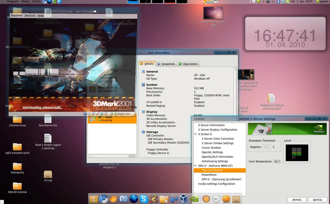Select the ogl3-samples-pack desktop folder

coord(17,149)
